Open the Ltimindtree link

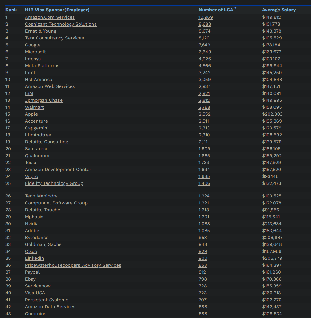(38, 135)
